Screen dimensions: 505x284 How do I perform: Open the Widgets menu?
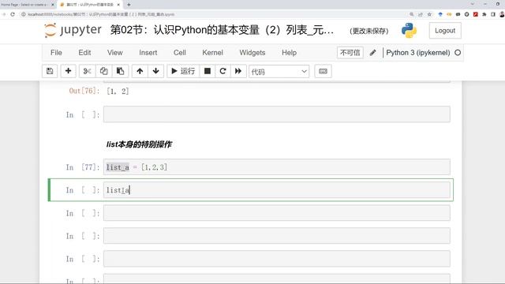(x=252, y=53)
